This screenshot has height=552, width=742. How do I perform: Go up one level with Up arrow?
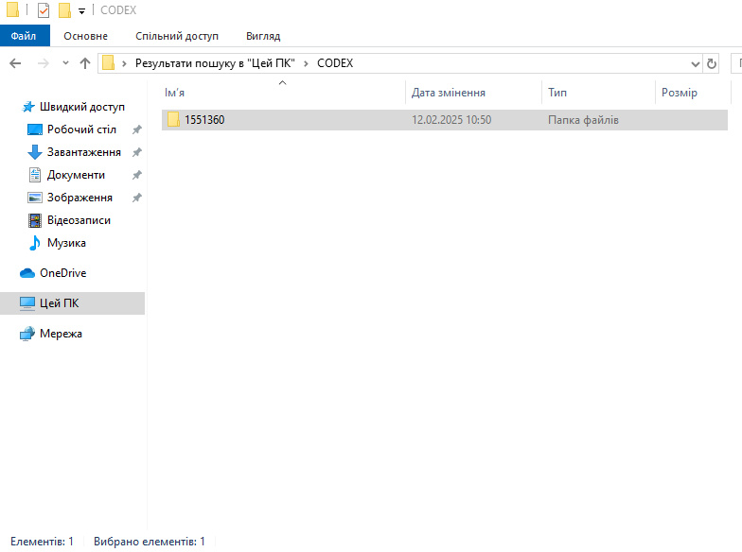[85, 63]
